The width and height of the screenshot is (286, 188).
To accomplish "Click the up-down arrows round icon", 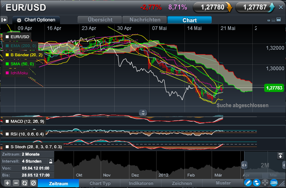I will pyautogui.click(x=257, y=183).
